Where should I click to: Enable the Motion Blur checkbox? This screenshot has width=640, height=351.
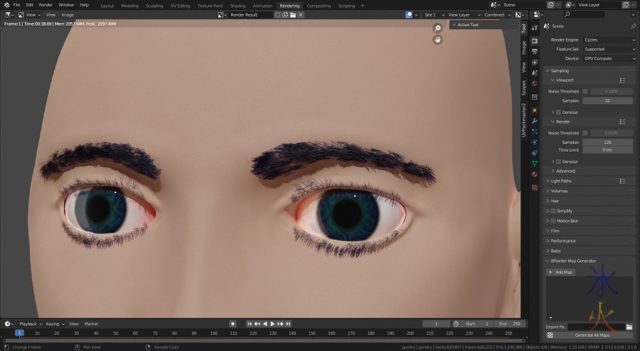553,221
